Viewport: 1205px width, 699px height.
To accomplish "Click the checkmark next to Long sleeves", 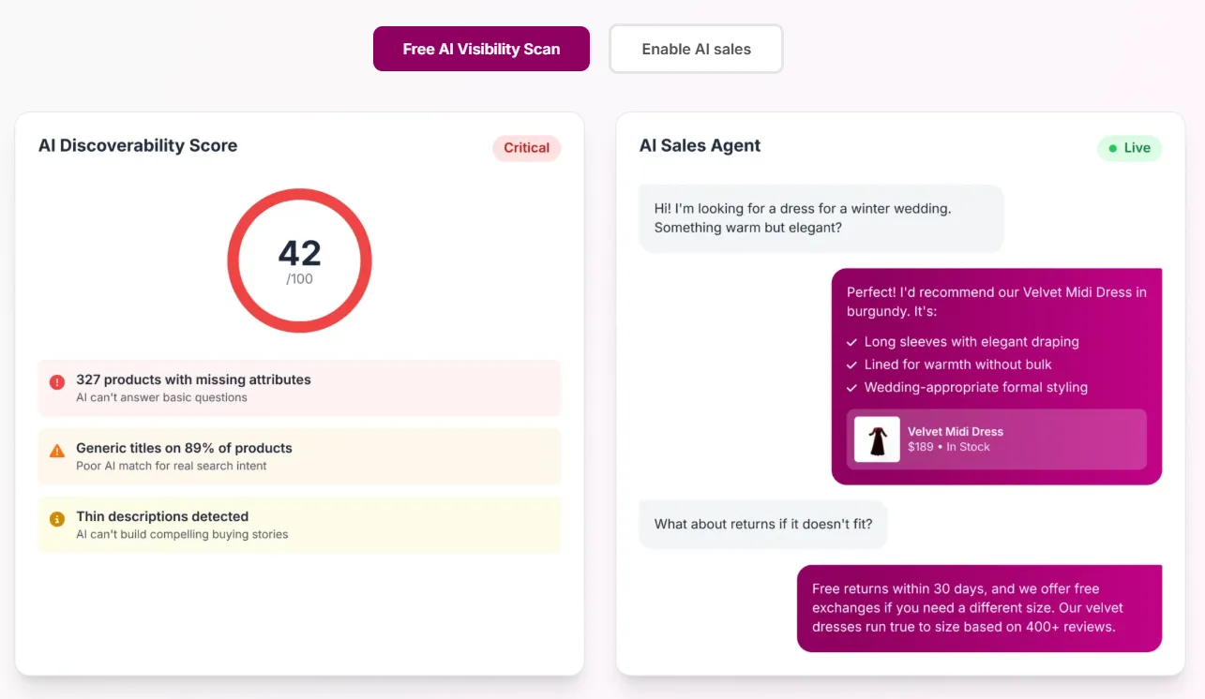I will [851, 343].
